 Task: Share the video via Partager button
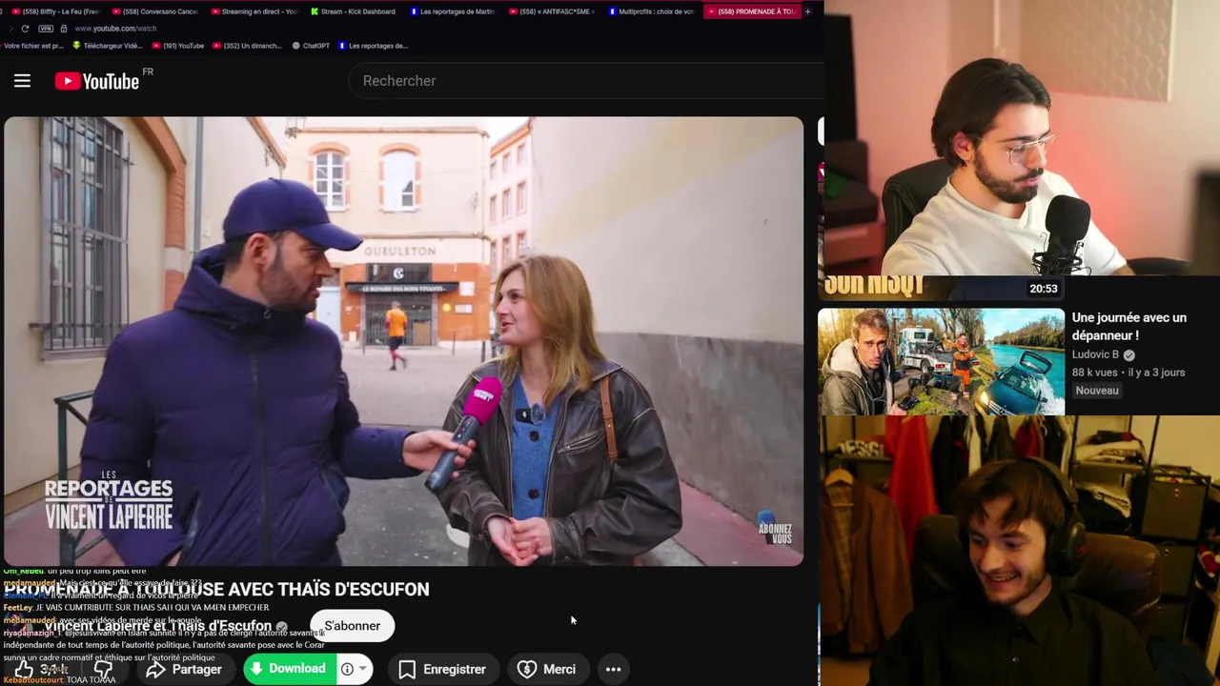coord(184,669)
